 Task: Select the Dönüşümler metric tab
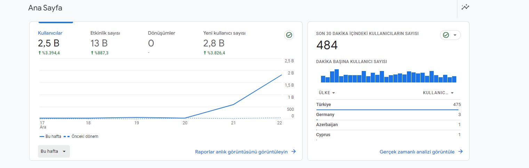pyautogui.click(x=161, y=33)
